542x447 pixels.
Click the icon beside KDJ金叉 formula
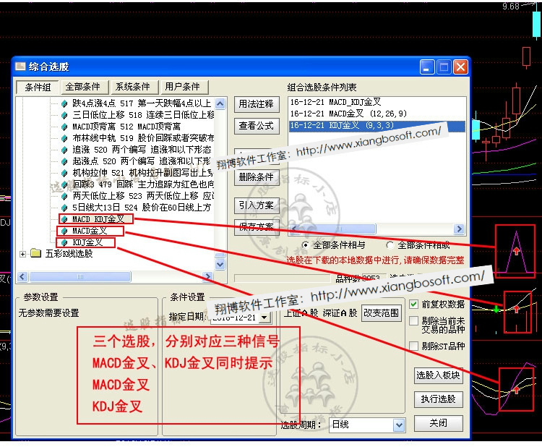coord(64,242)
